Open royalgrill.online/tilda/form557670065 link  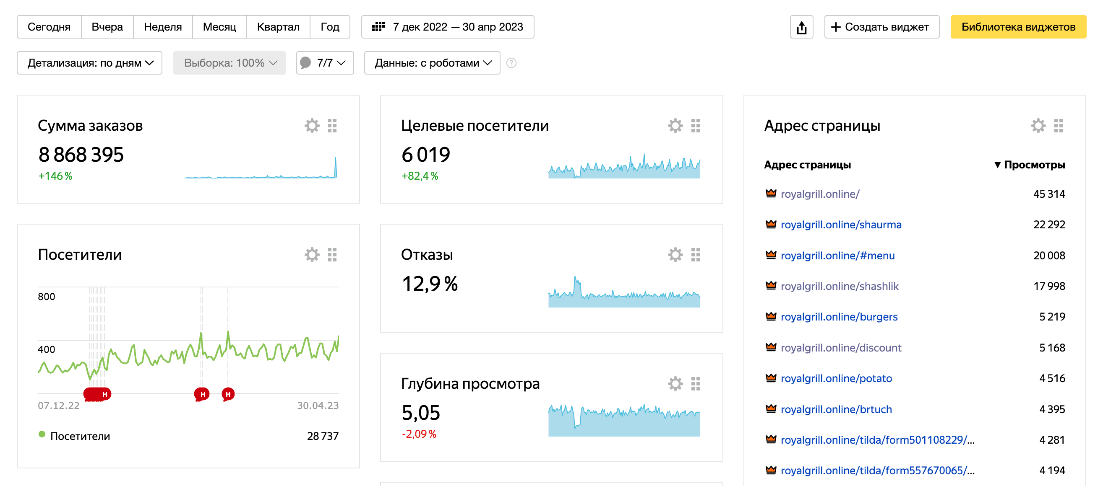tap(877, 470)
